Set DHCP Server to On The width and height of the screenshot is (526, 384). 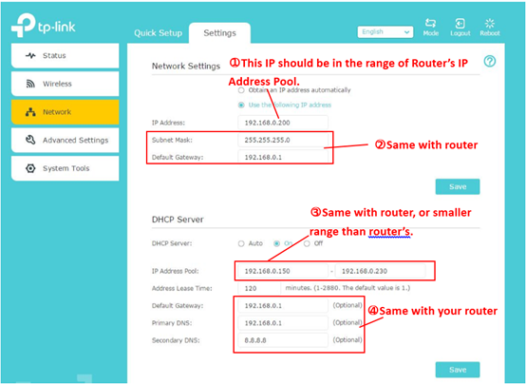coord(276,243)
